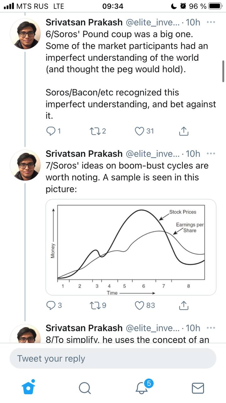The height and width of the screenshot is (403, 226).
Task: Reply to the tweet with 3 replies
Action: coord(51,305)
